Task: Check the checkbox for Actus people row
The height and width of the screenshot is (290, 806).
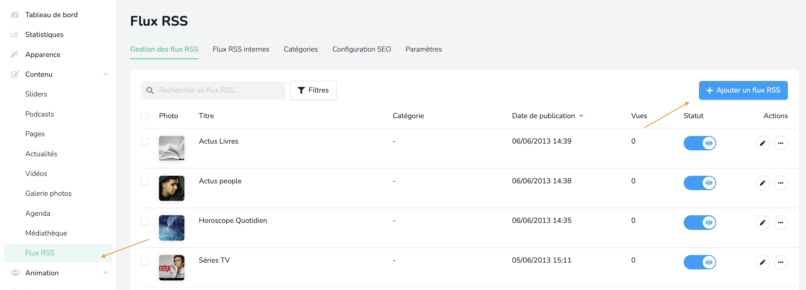Action: coord(145,182)
